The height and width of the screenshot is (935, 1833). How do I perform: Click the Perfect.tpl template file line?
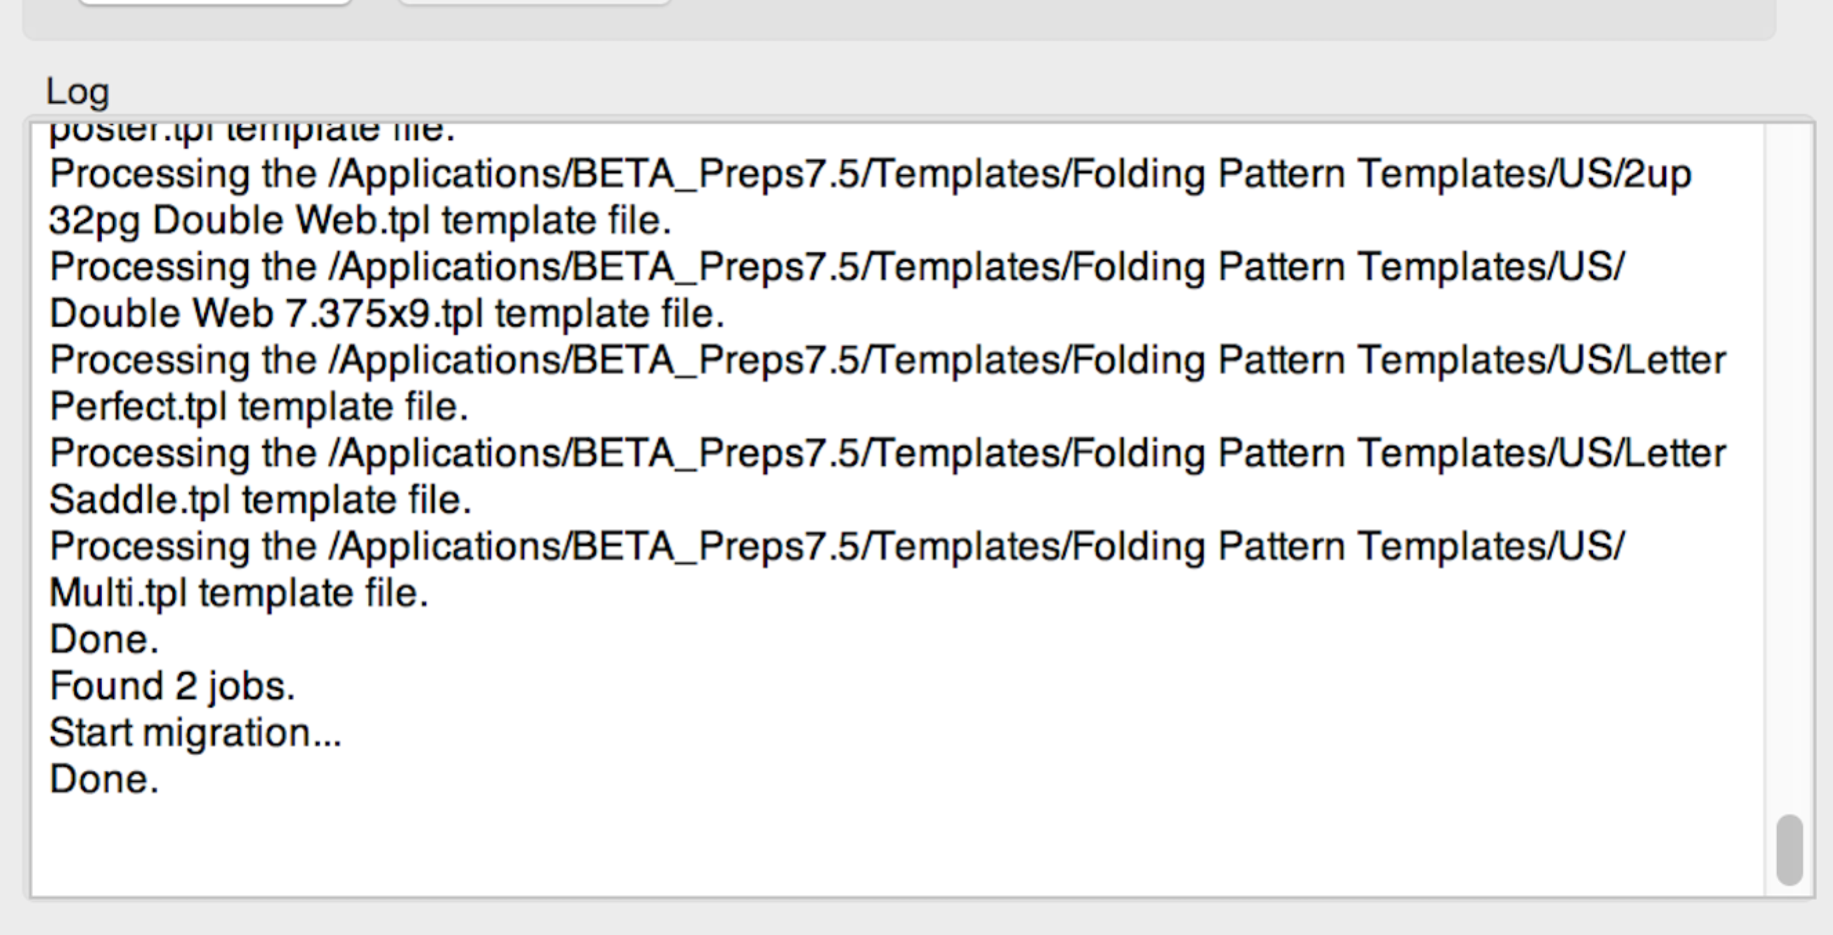click(x=258, y=407)
